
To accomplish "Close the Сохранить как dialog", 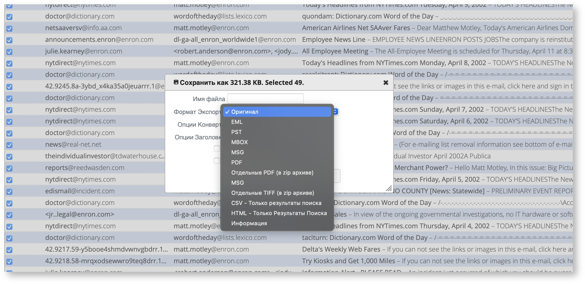I will point(386,83).
